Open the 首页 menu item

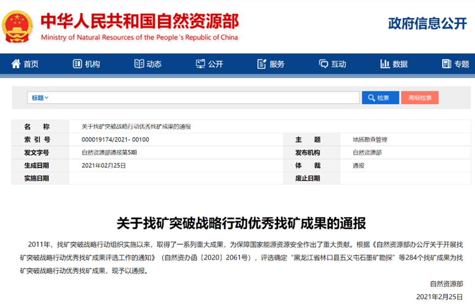31,64
